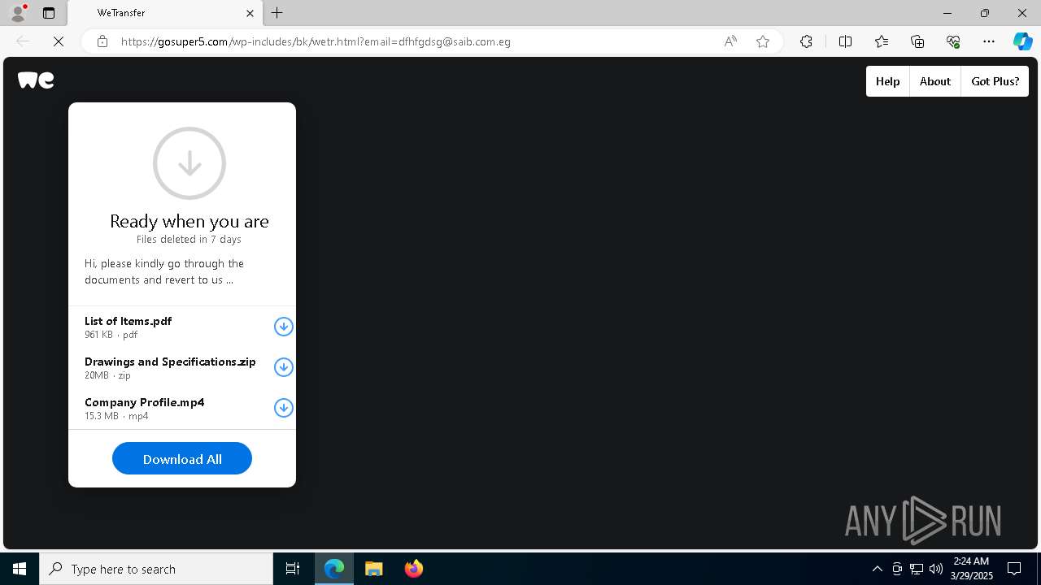
Task: Download Drawings and Specifications.zip via arrow icon
Action: 283,367
